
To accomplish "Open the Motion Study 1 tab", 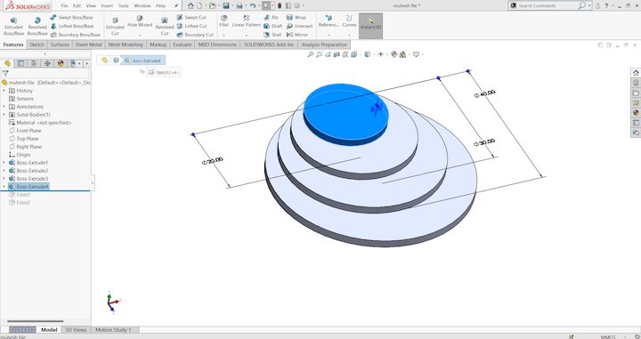I will point(113,329).
